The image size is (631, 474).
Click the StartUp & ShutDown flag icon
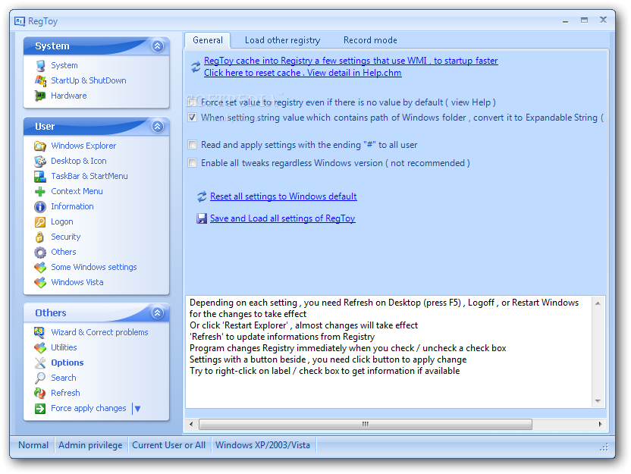click(40, 80)
